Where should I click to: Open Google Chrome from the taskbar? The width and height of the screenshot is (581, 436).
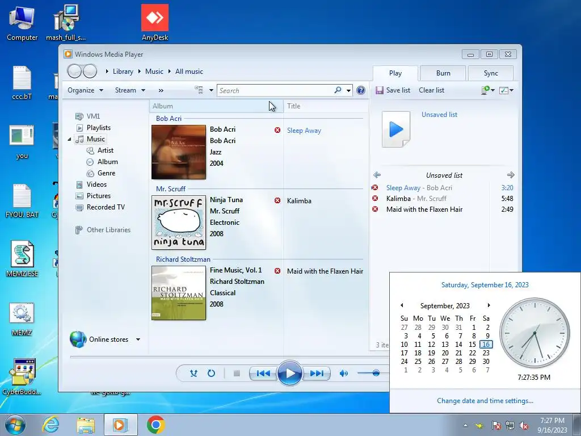point(155,425)
